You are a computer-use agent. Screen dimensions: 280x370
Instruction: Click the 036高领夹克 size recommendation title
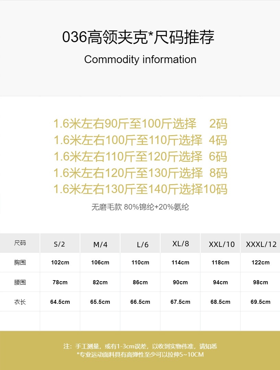[x=138, y=37]
